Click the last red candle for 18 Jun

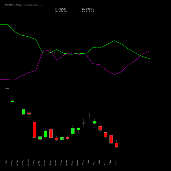coord(117,145)
